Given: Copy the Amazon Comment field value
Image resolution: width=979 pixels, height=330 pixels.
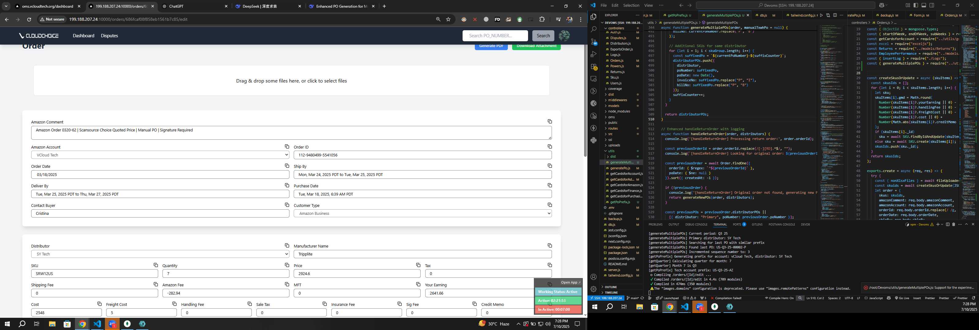Looking at the screenshot, I should coord(549,122).
